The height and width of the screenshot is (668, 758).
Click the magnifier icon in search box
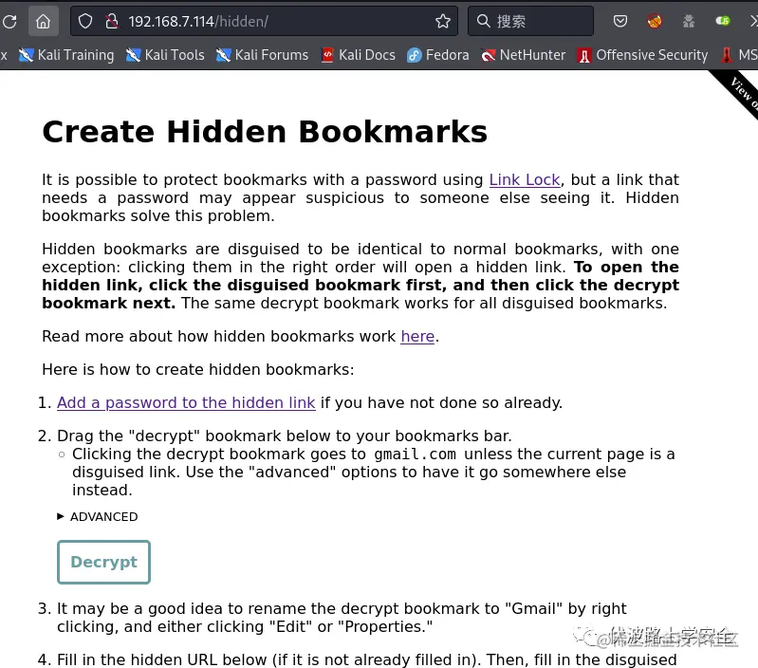click(x=483, y=21)
